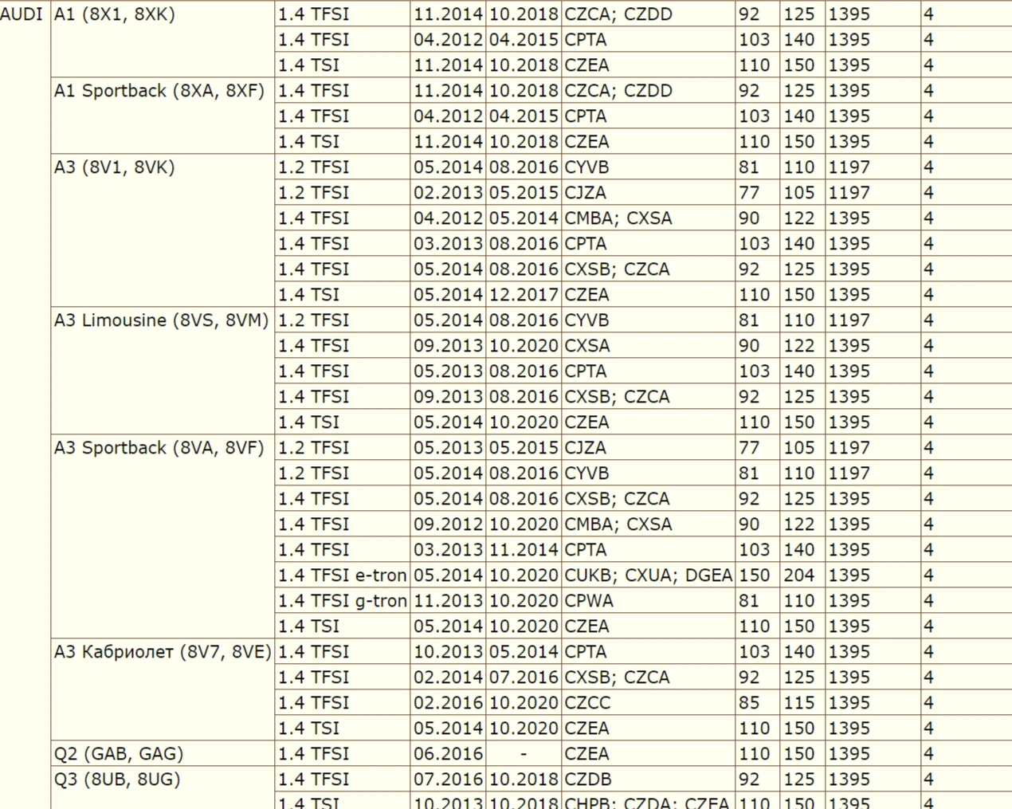Select 1.4 TFSI in the Q2 row
Viewport: 1012px width, 809px height.
(314, 754)
